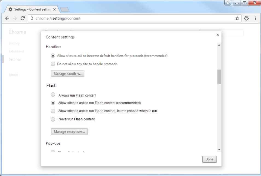Screen dimensions: 261x176
Task: Open the Chrome three-dot menu
Action: (255, 18)
